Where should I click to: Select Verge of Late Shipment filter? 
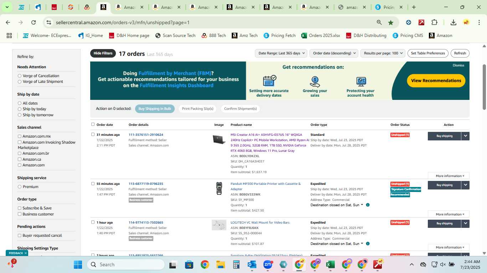click(x=20, y=81)
